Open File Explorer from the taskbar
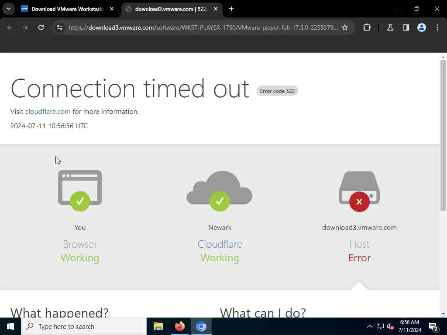 coord(158,326)
